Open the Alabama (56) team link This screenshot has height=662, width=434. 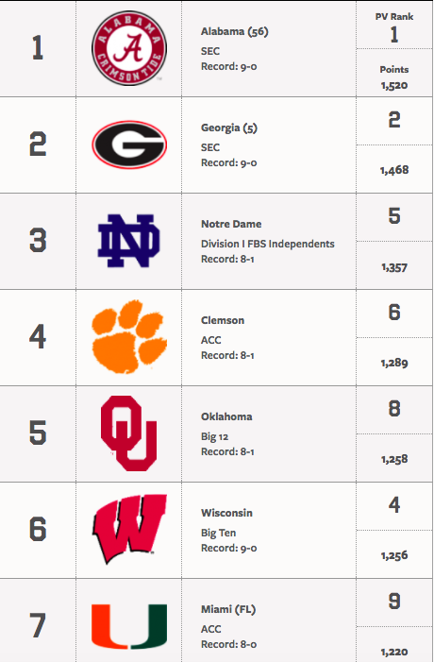235,32
